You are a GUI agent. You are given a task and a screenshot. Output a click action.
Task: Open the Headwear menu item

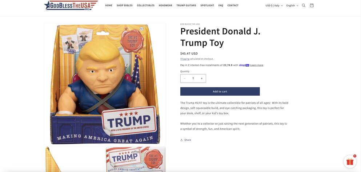tap(165, 5)
